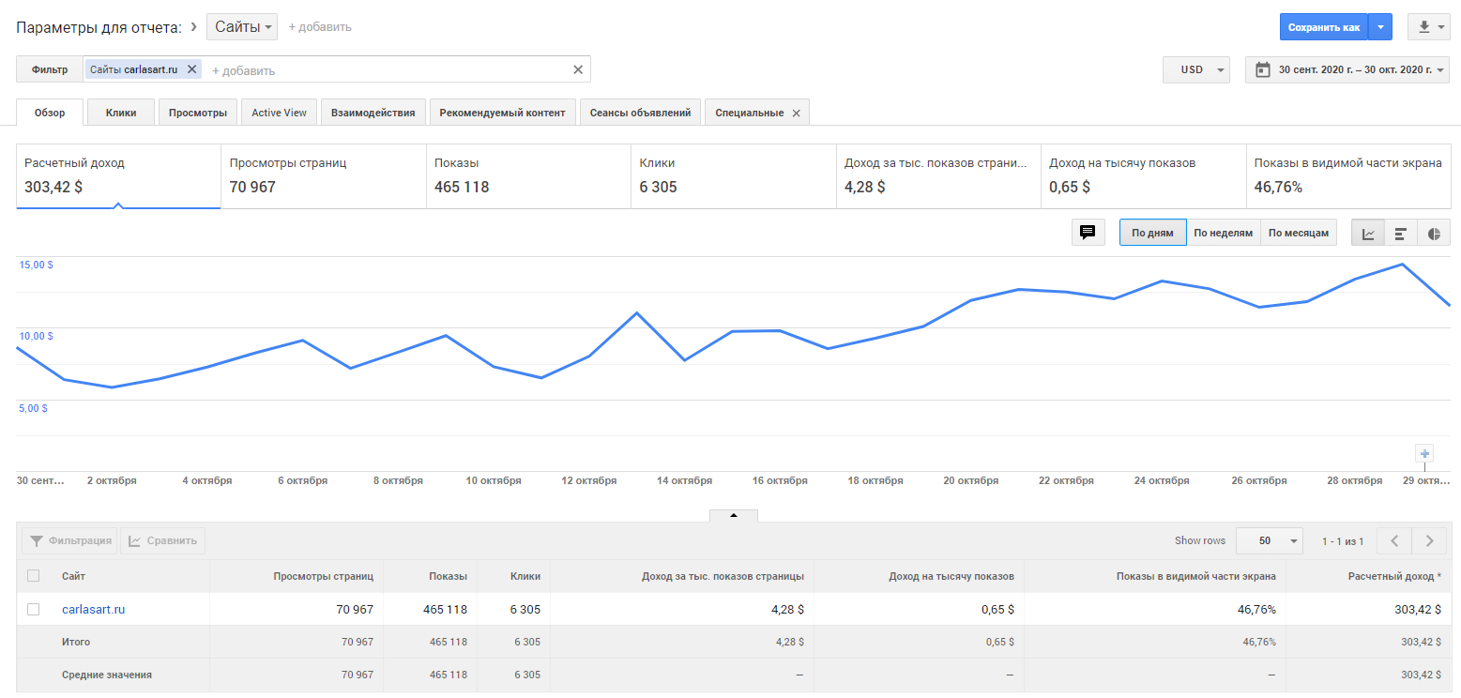Switch to the Клики tab

[x=121, y=113]
